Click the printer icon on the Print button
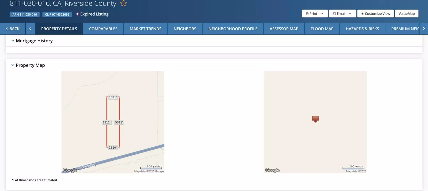The width and height of the screenshot is (428, 191). [307, 13]
